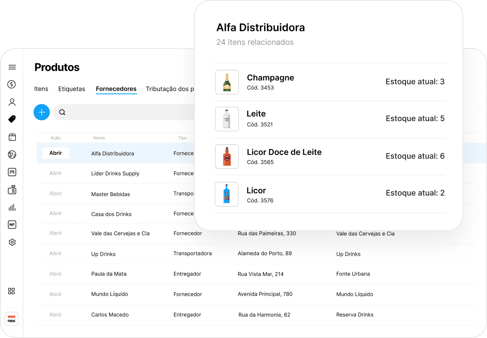The image size is (487, 338).
Task: Click Abrir for Líder Drinks Supply
Action: coord(56,173)
